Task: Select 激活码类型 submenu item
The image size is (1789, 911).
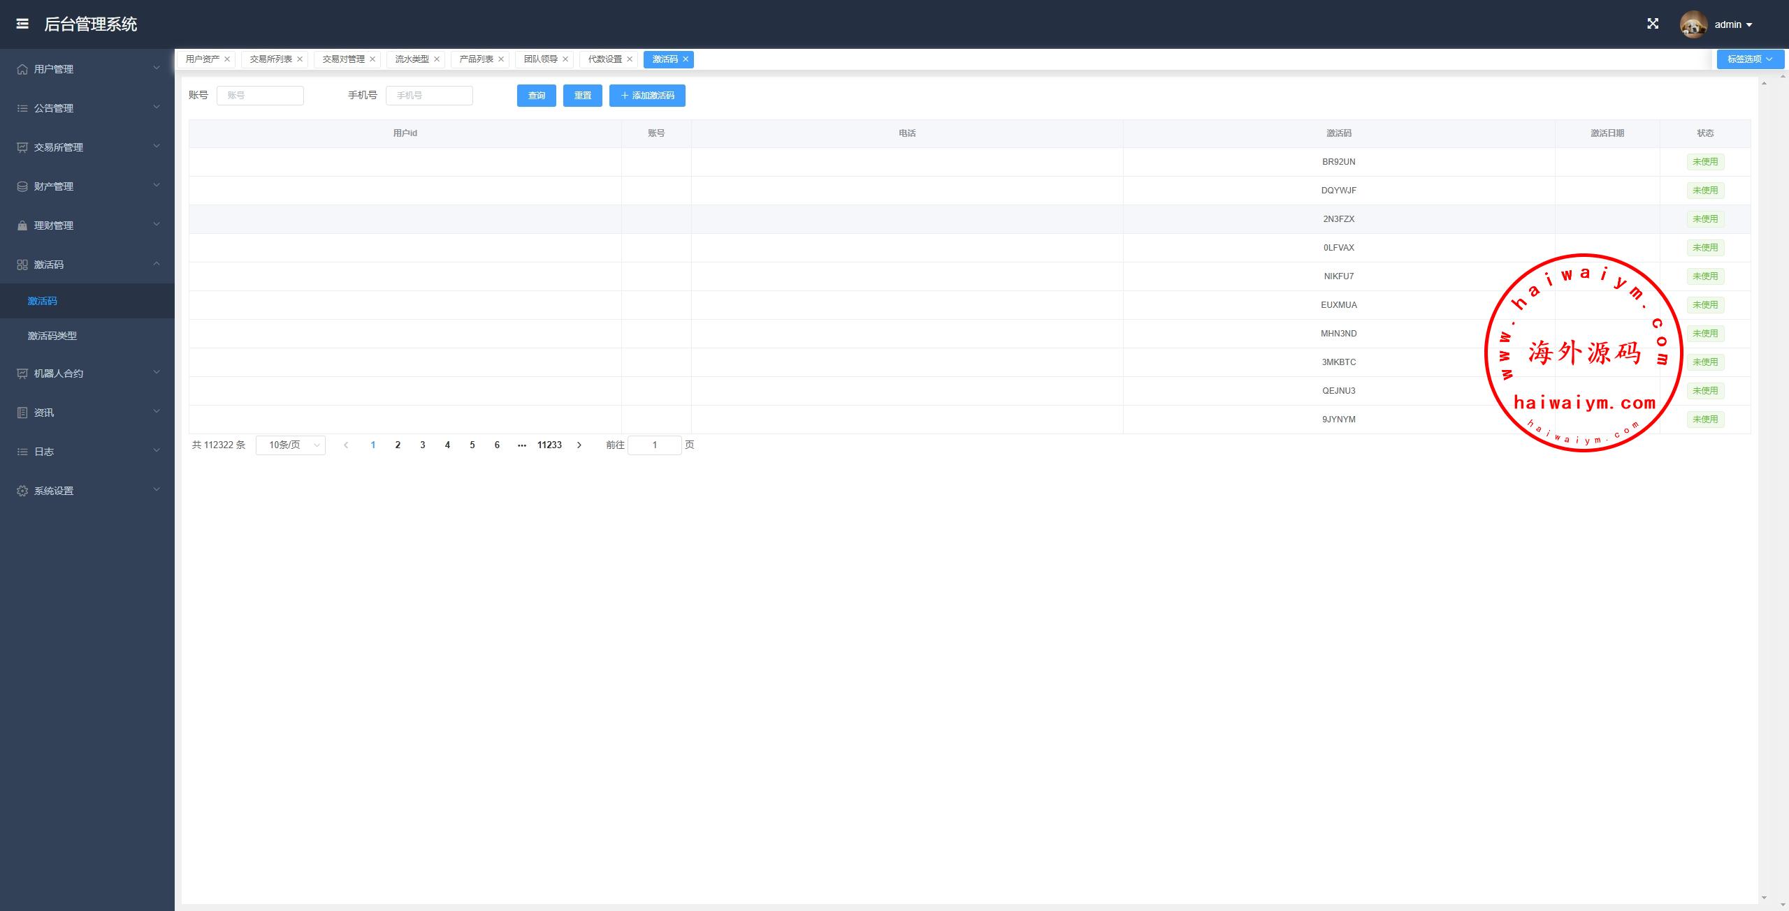Action: click(52, 336)
